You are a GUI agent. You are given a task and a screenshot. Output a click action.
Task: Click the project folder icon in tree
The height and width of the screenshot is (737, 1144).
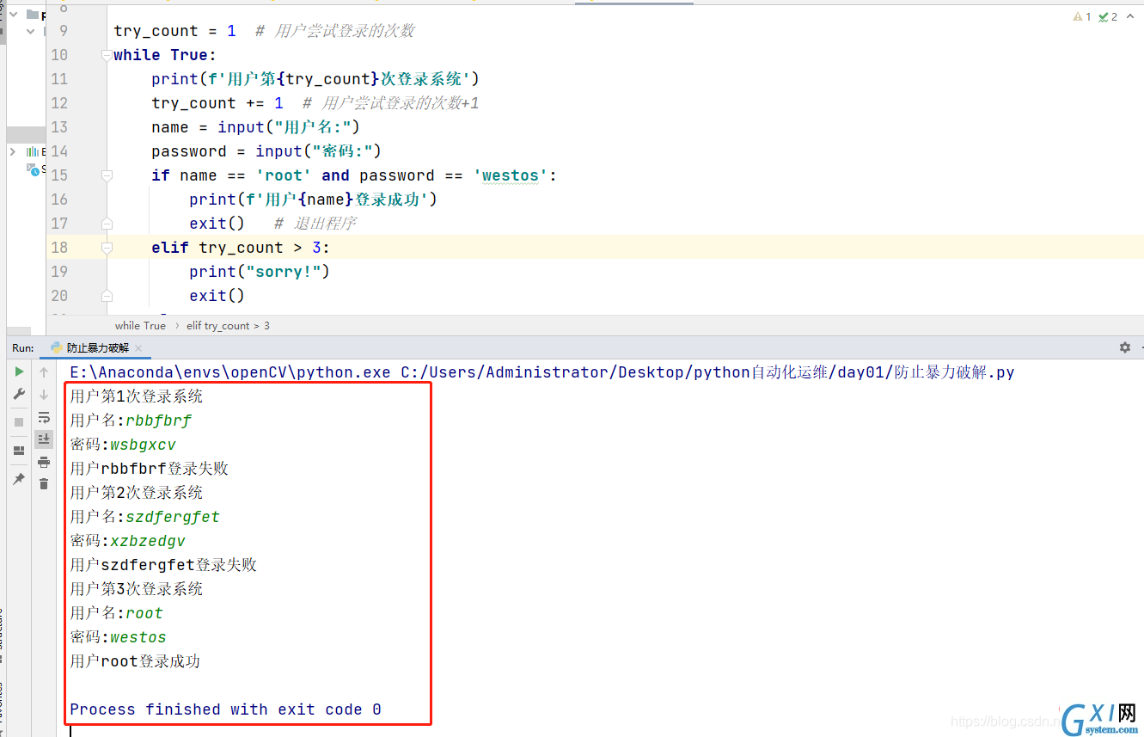pos(32,15)
